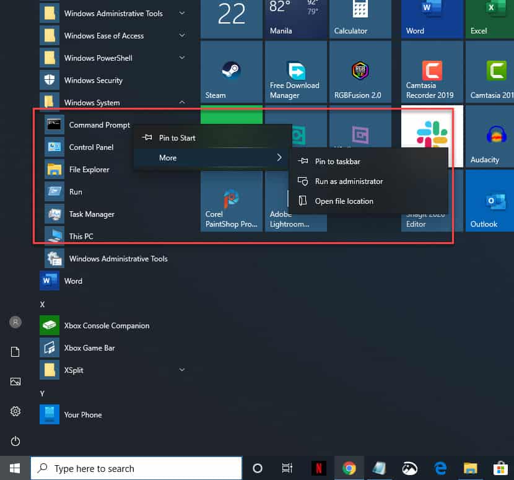Open Corel PaintShop Pro tile
The width and height of the screenshot is (514, 480).
pyautogui.click(x=232, y=201)
